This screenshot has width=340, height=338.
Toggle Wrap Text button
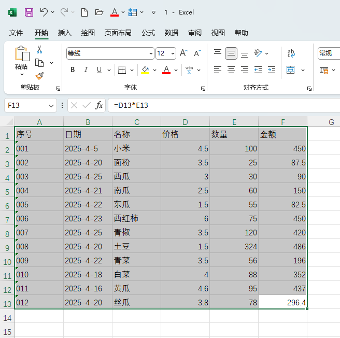point(291,53)
